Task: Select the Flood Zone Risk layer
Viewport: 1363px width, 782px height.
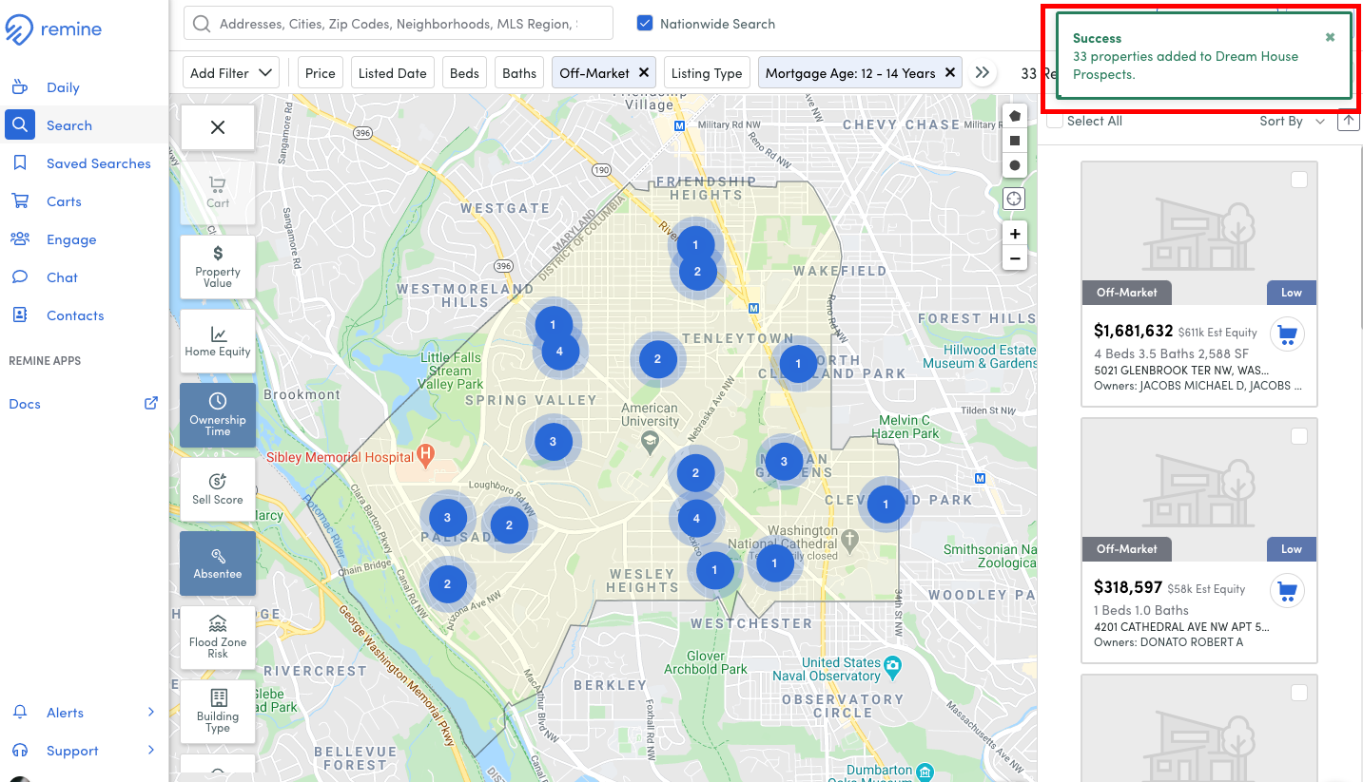Action: coord(218,638)
